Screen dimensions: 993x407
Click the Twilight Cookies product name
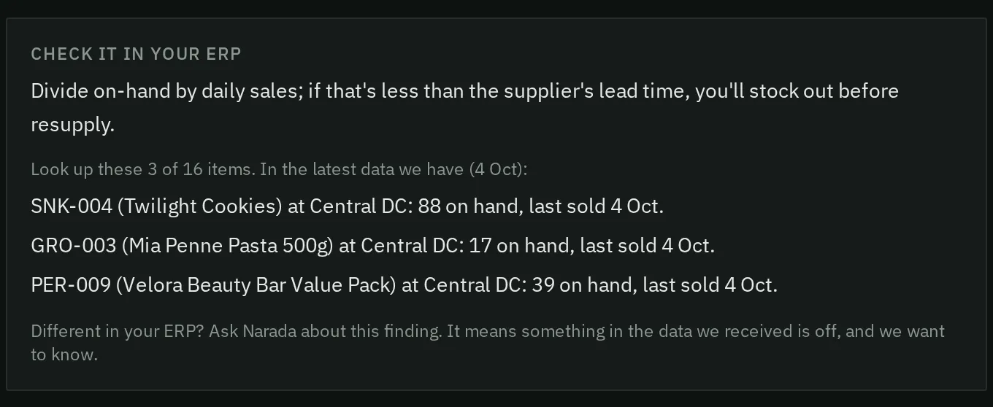click(200, 206)
